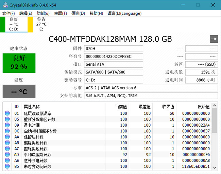
Task: Click the transfer mode field SATA/600 | SATA/600
Action: (x=114, y=72)
